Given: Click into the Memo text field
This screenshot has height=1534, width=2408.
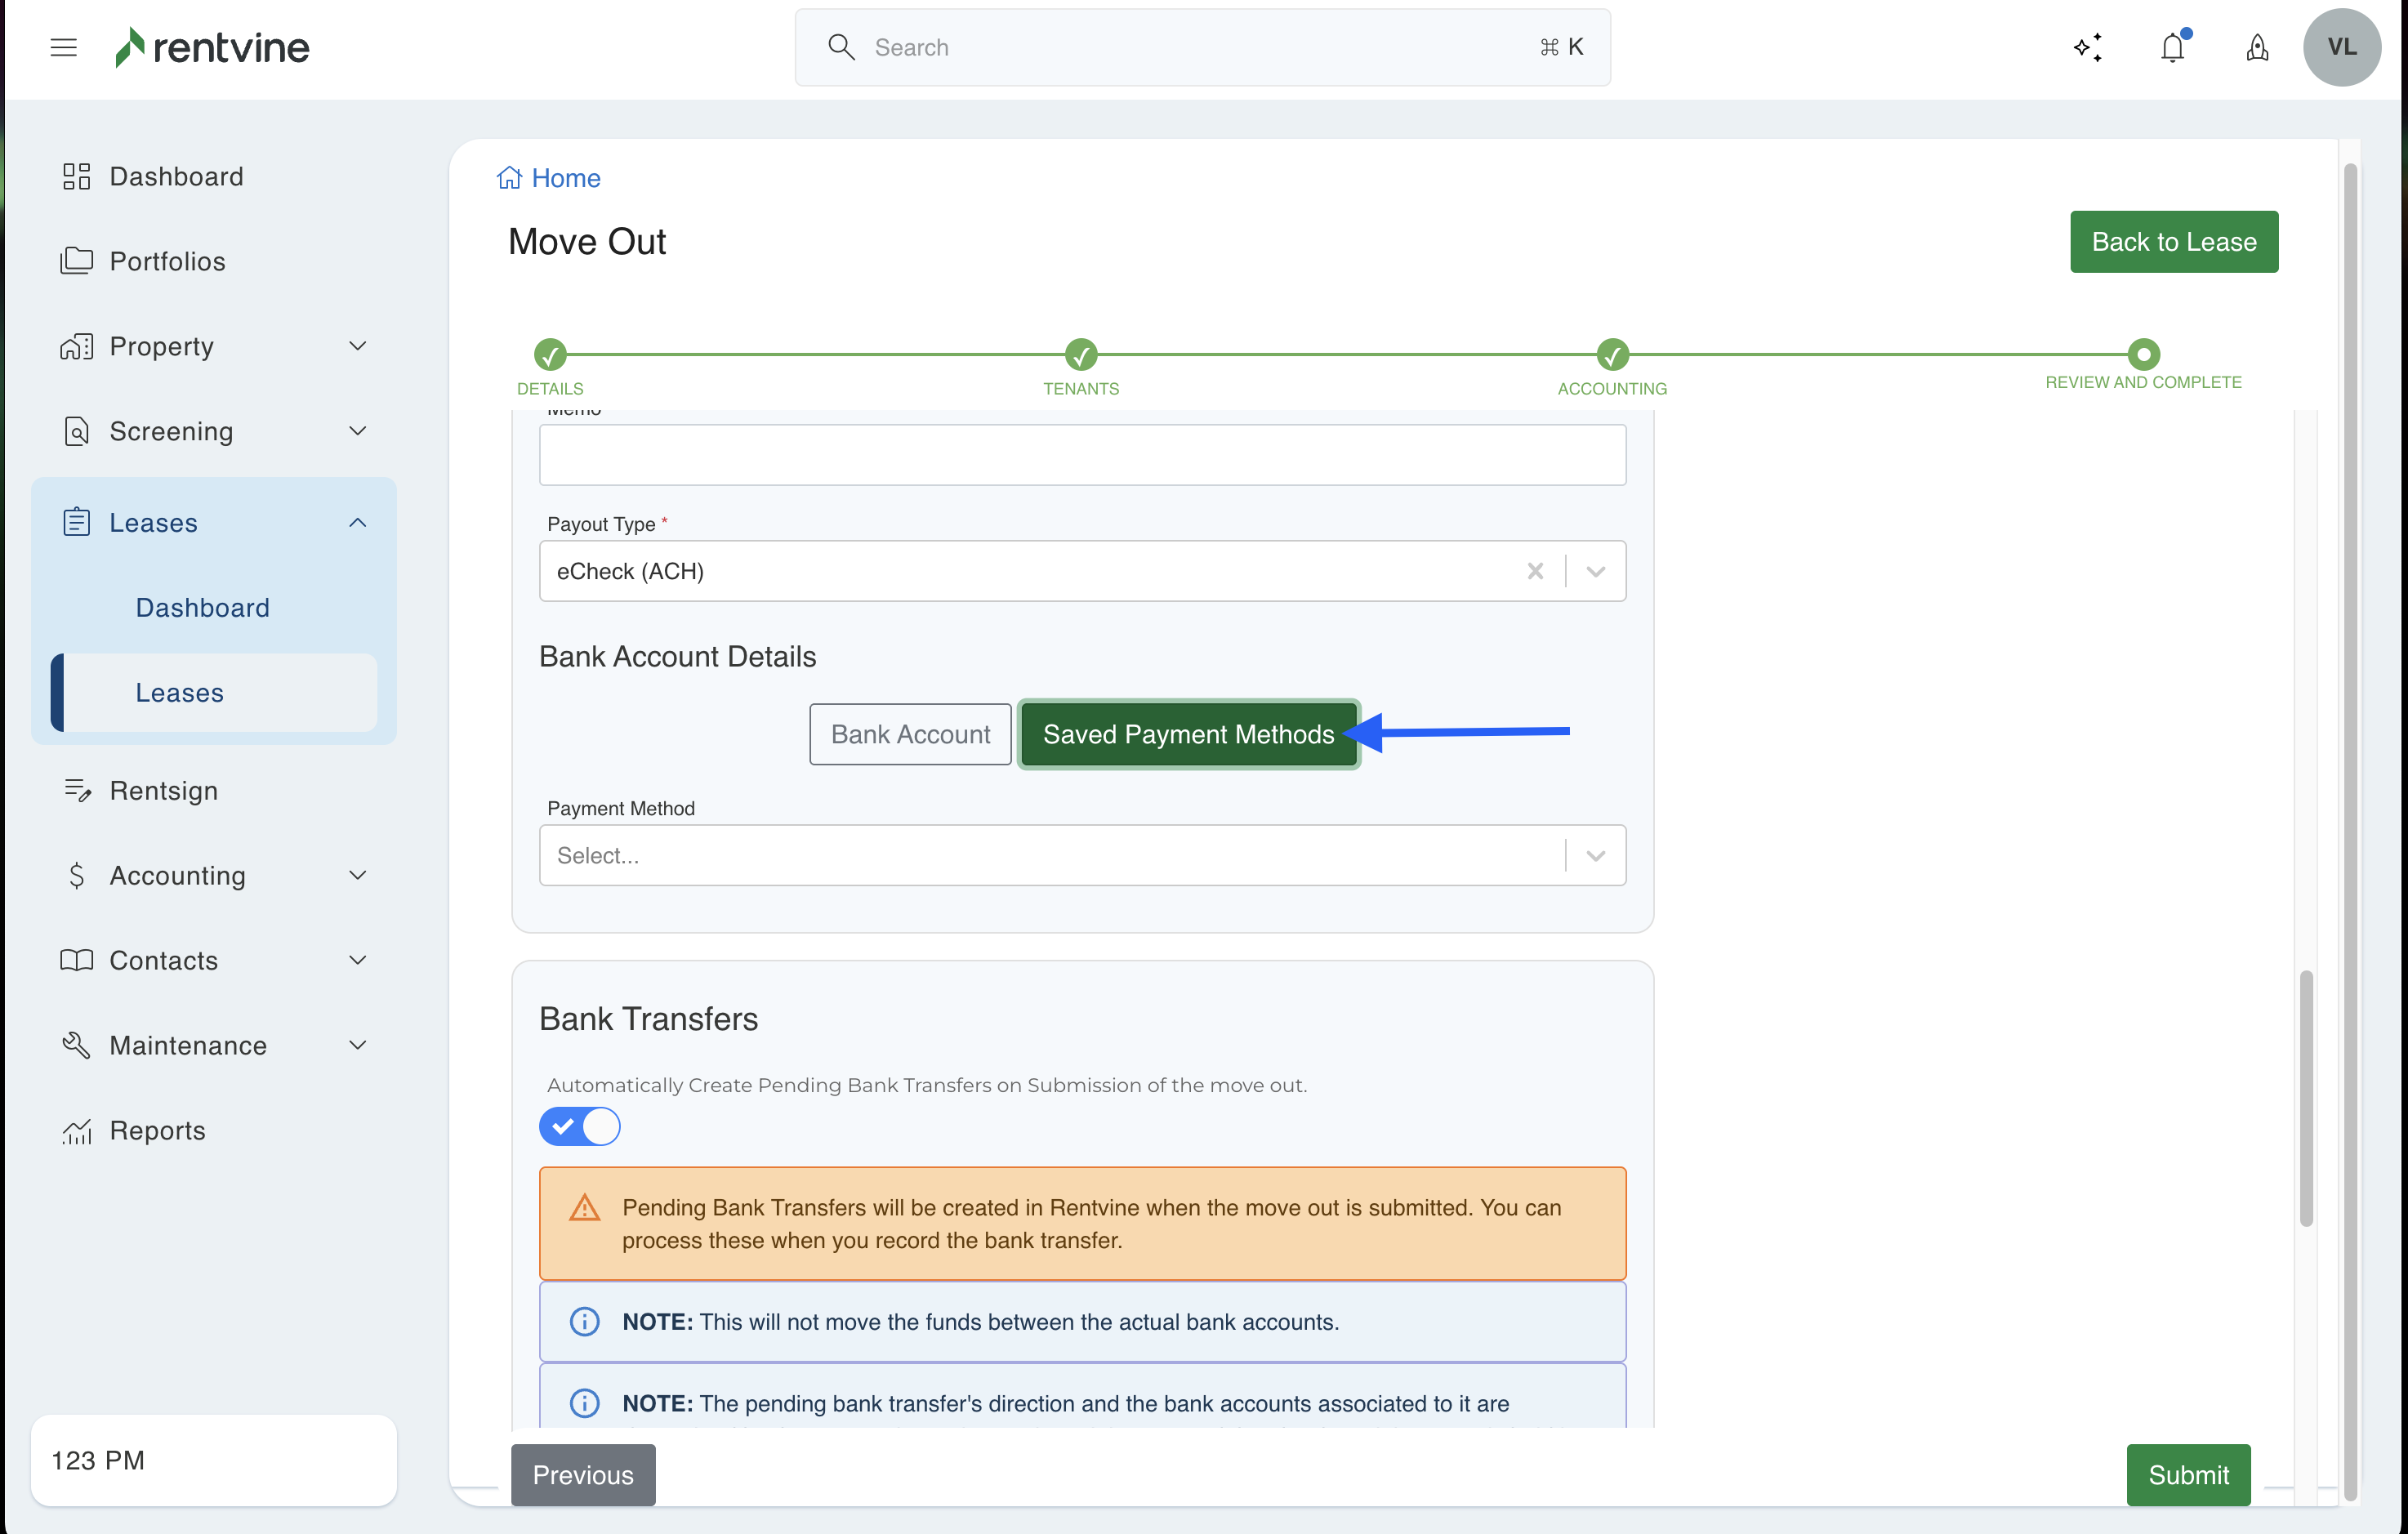Looking at the screenshot, I should point(1082,455).
